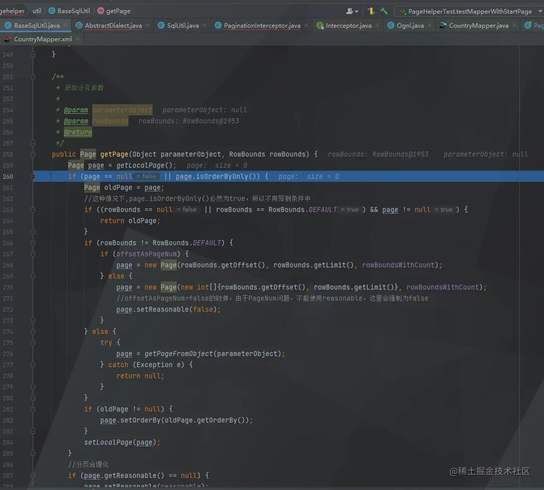Screen dimensions: 544x490
Task: Click page.setReasonable(false) on line 272
Action: [x=166, y=309]
